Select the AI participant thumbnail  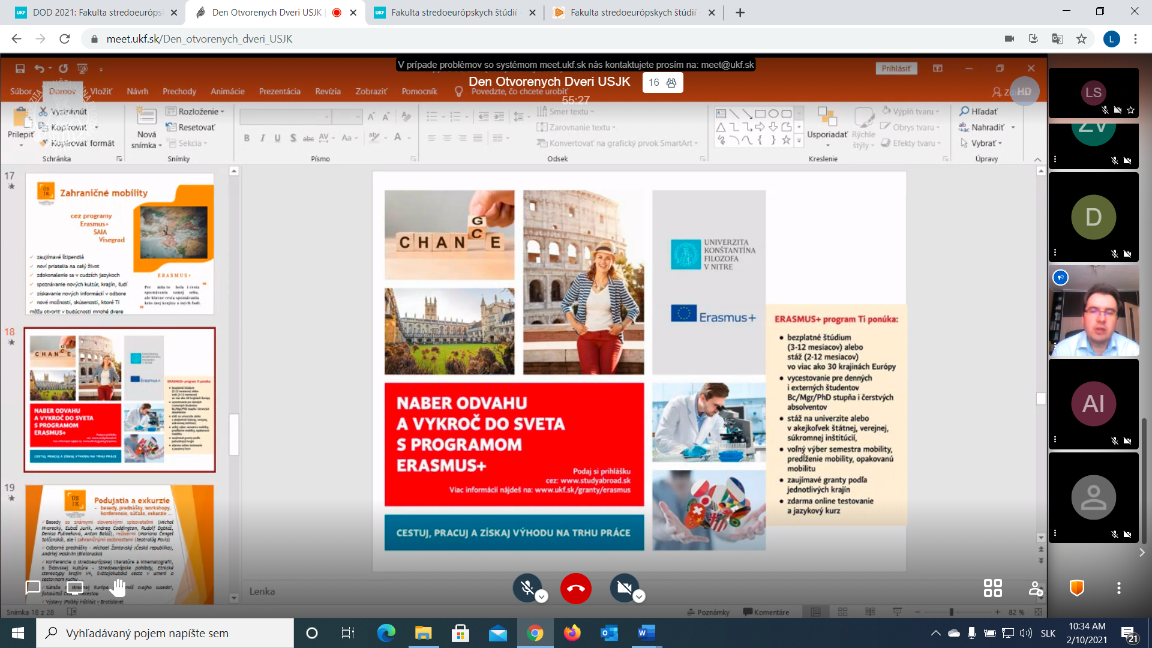pyautogui.click(x=1093, y=404)
